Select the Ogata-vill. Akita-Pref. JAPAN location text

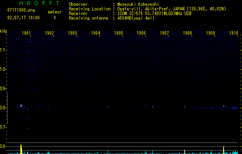click(172, 9)
